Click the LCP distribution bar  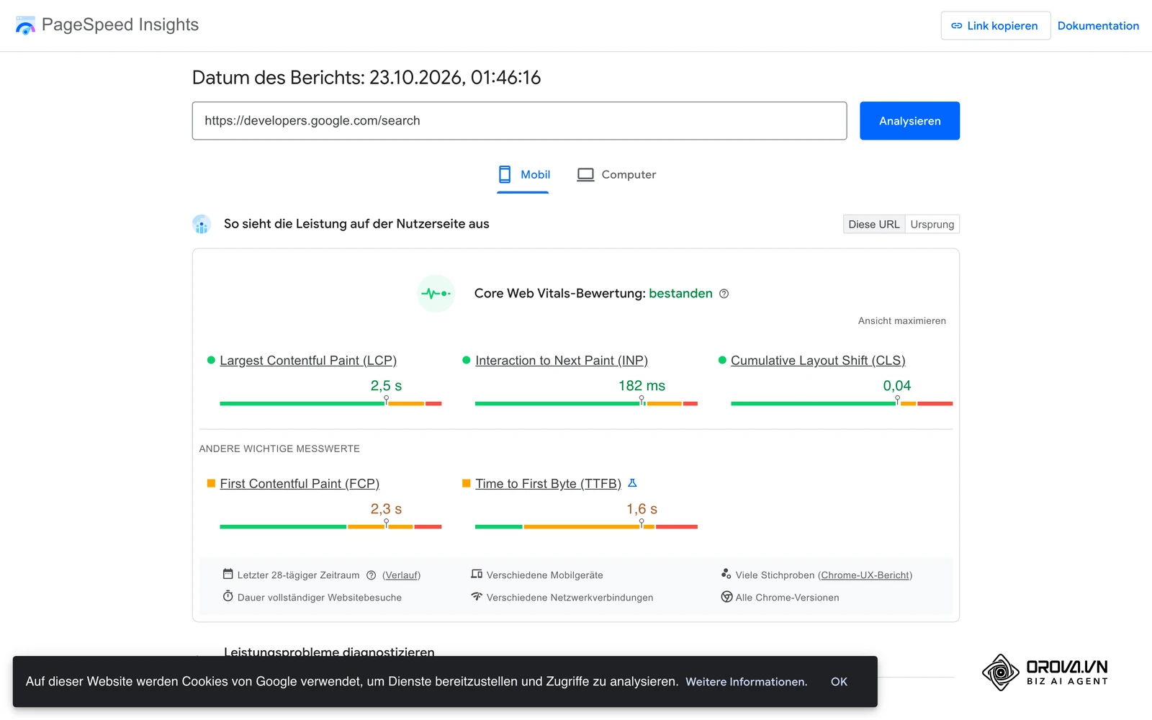pyautogui.click(x=330, y=404)
